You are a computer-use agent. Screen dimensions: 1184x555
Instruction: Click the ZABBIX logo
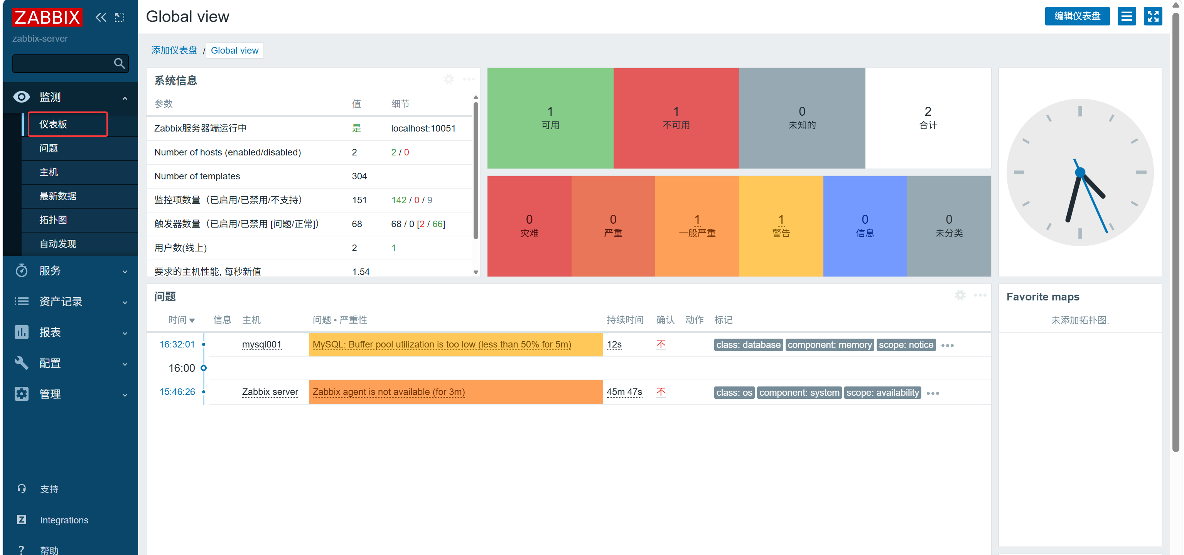[x=47, y=17]
